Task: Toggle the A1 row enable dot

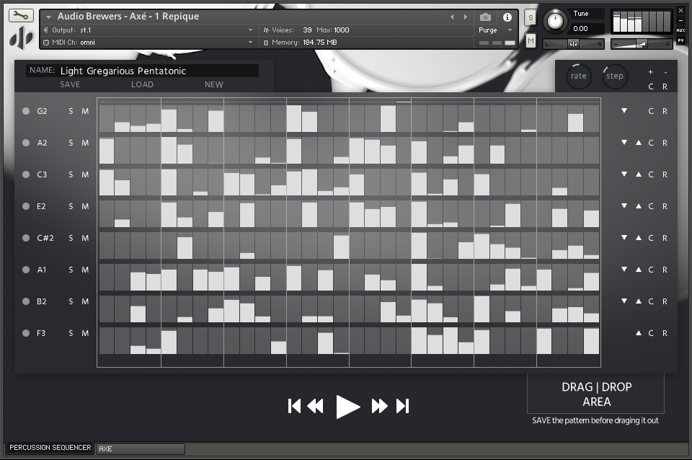Action: point(26,270)
